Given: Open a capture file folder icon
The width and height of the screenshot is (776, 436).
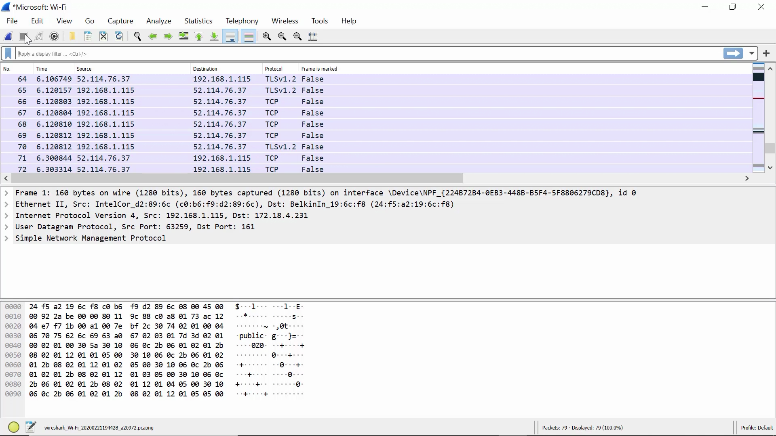Looking at the screenshot, I should (x=72, y=36).
